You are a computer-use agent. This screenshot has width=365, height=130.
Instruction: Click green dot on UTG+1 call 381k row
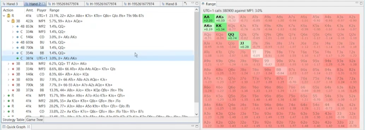(x=17, y=58)
